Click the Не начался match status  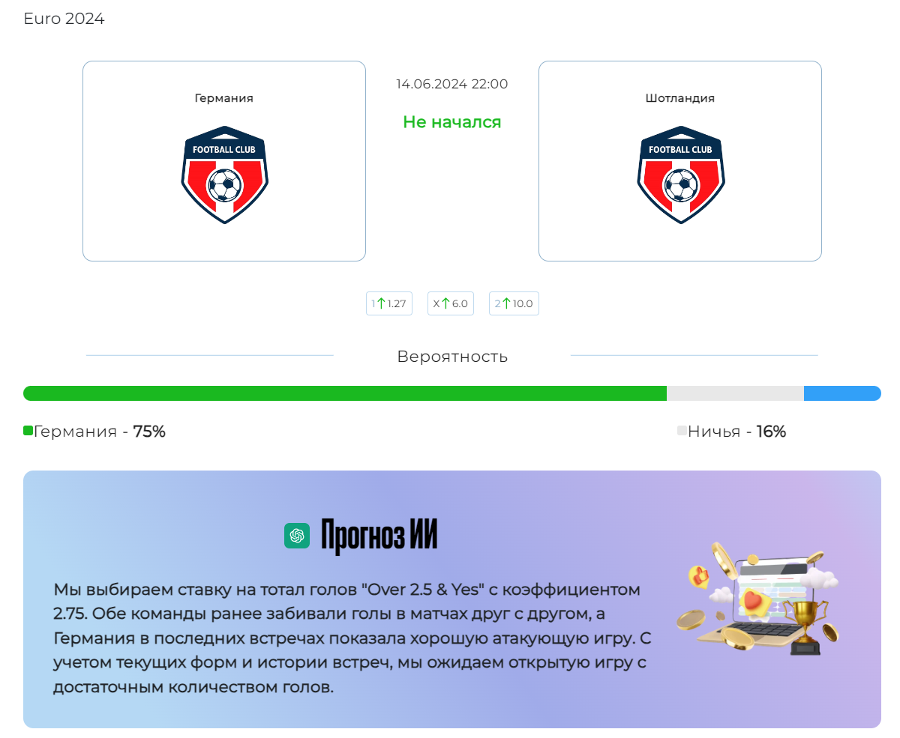pyautogui.click(x=452, y=121)
